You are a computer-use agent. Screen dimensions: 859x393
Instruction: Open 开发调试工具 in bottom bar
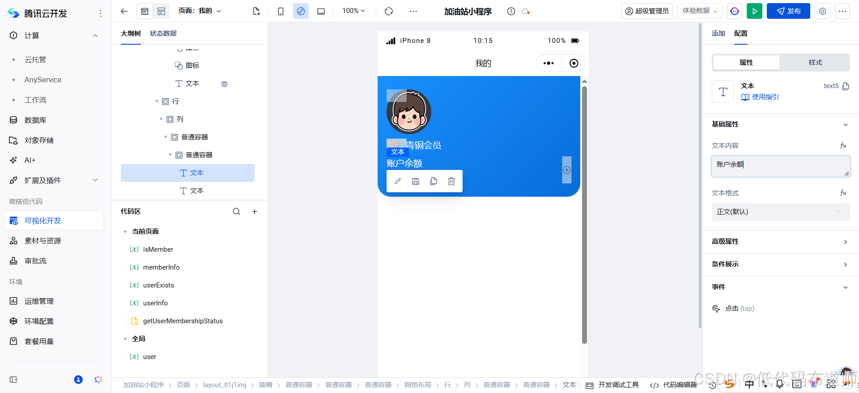click(x=612, y=385)
